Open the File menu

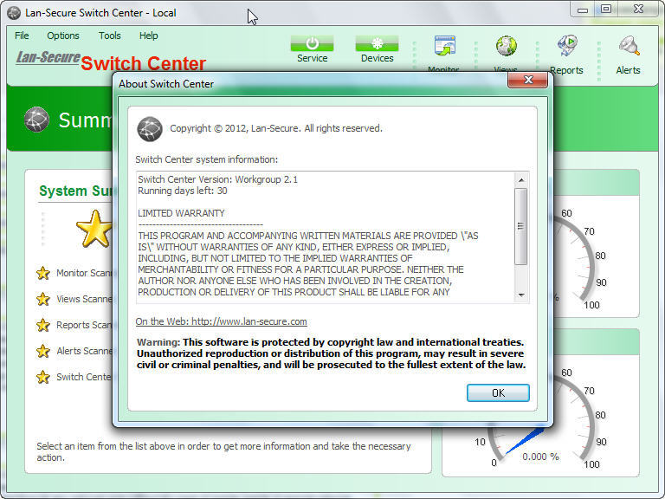click(x=22, y=36)
